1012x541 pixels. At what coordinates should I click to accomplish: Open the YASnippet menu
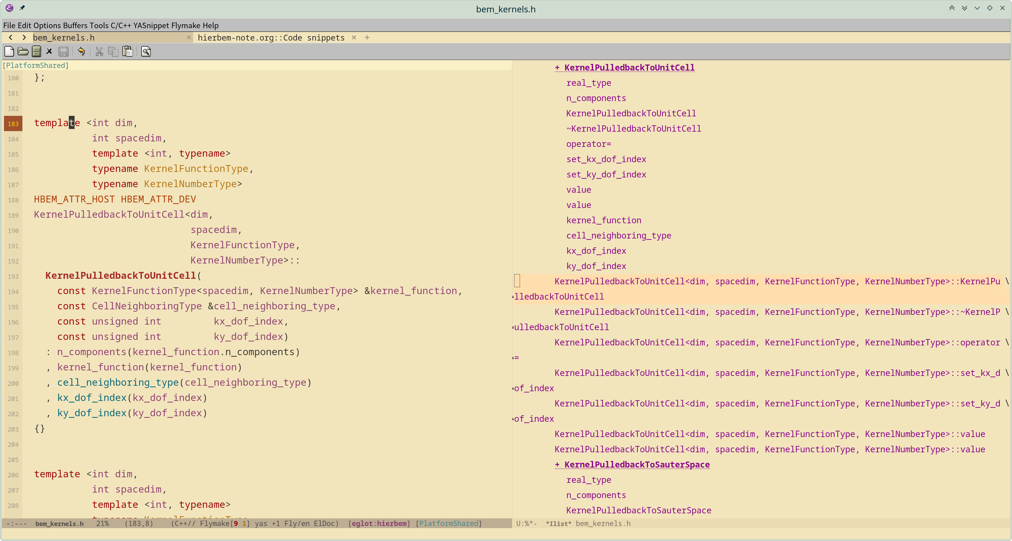pos(151,26)
